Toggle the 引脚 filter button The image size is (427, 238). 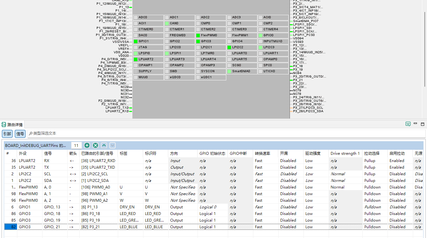[x=7, y=134]
